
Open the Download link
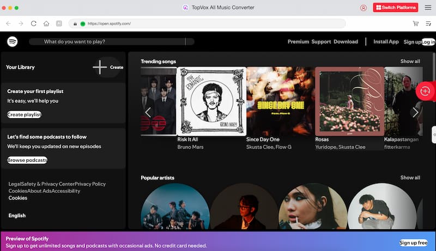346,41
